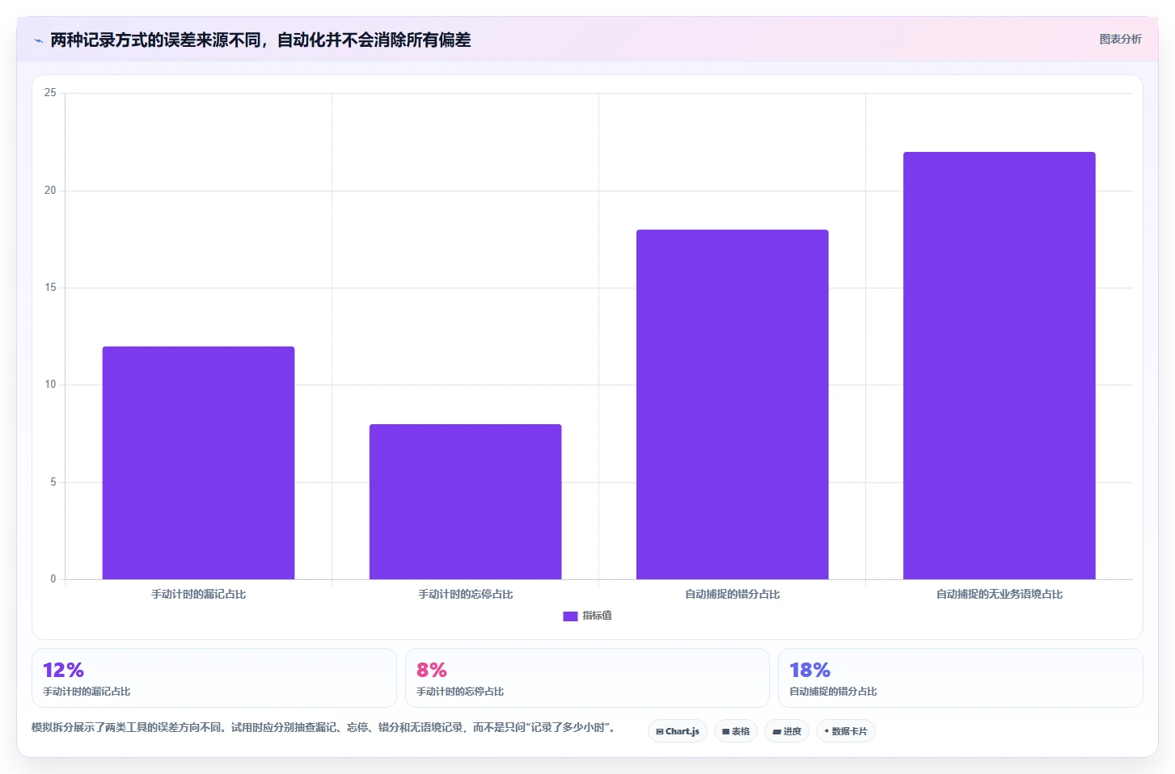Image resolution: width=1175 pixels, height=774 pixels.
Task: Select the 进度 tag chip
Action: (x=787, y=731)
